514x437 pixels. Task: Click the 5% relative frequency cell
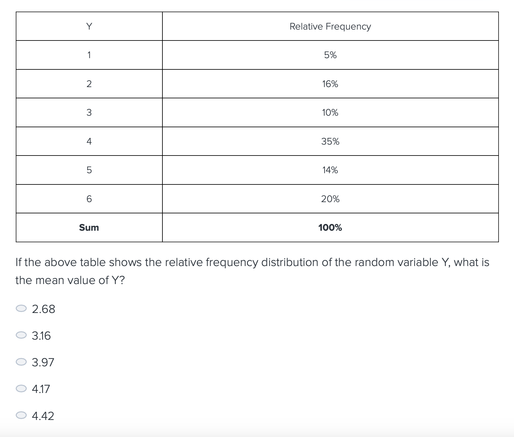tap(330, 55)
